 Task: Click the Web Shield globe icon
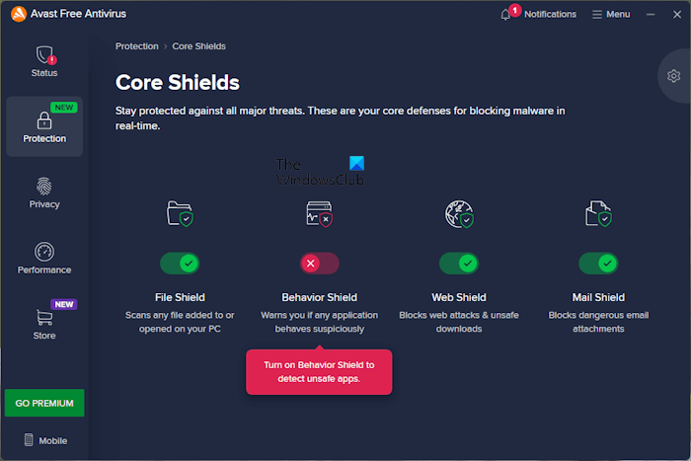point(459,214)
